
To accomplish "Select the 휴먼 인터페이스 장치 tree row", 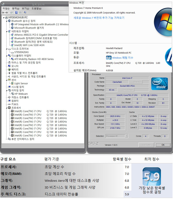I will [23, 139].
